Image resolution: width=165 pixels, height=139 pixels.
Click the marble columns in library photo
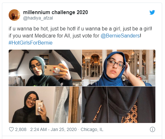coord(148,64)
